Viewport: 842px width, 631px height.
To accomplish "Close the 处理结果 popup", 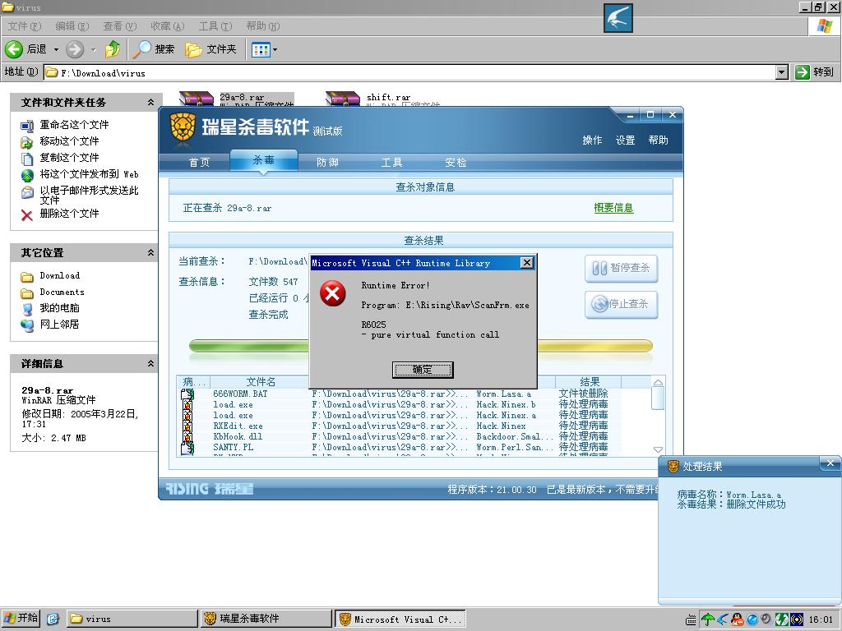I will [830, 463].
